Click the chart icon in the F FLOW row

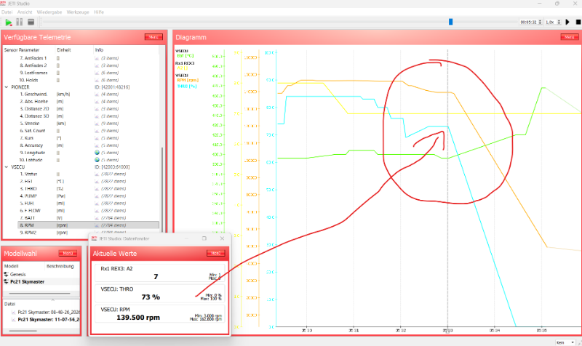[97, 211]
